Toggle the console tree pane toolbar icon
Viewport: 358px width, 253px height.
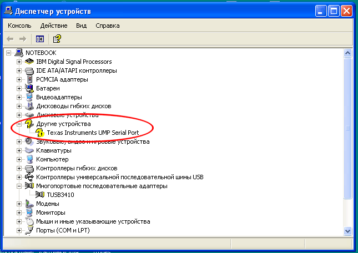[40, 39]
